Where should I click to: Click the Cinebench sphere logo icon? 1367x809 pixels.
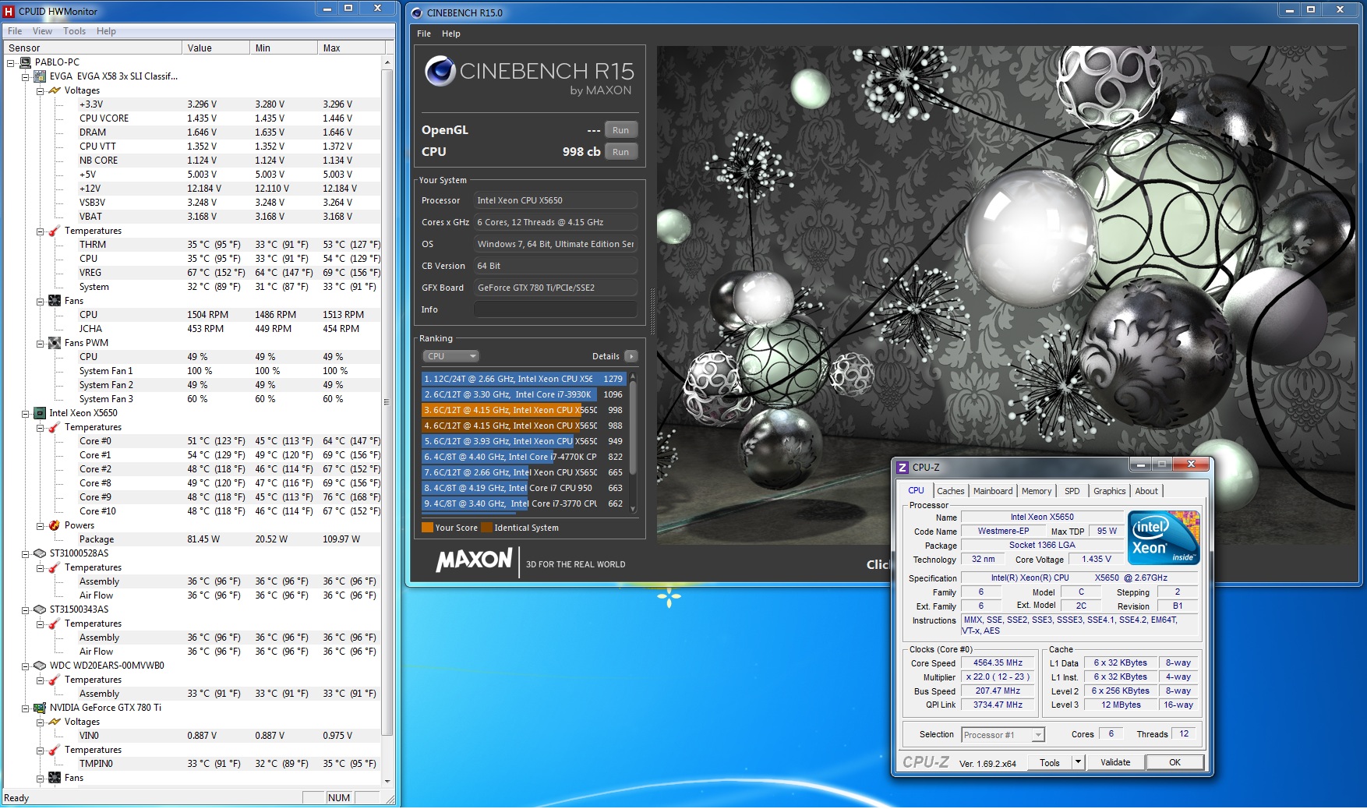440,71
